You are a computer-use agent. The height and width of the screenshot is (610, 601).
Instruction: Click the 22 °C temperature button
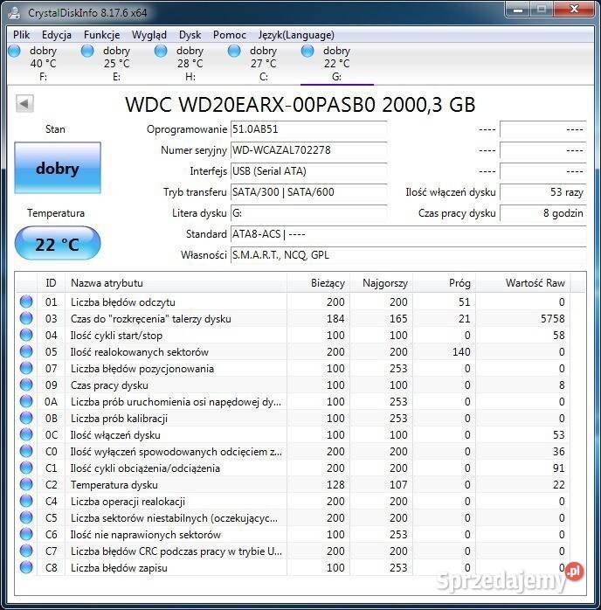58,244
